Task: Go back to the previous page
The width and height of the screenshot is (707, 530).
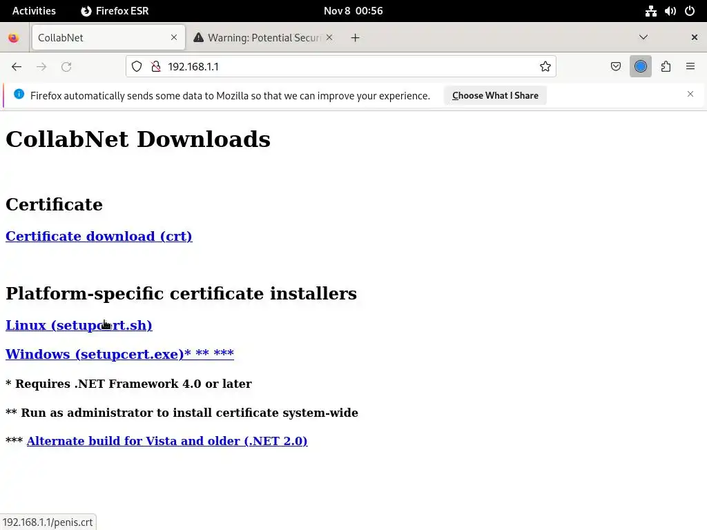Action: (x=17, y=67)
